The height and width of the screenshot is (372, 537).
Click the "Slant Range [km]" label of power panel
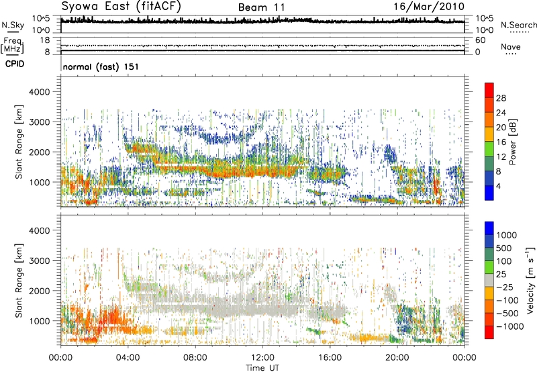19,142
